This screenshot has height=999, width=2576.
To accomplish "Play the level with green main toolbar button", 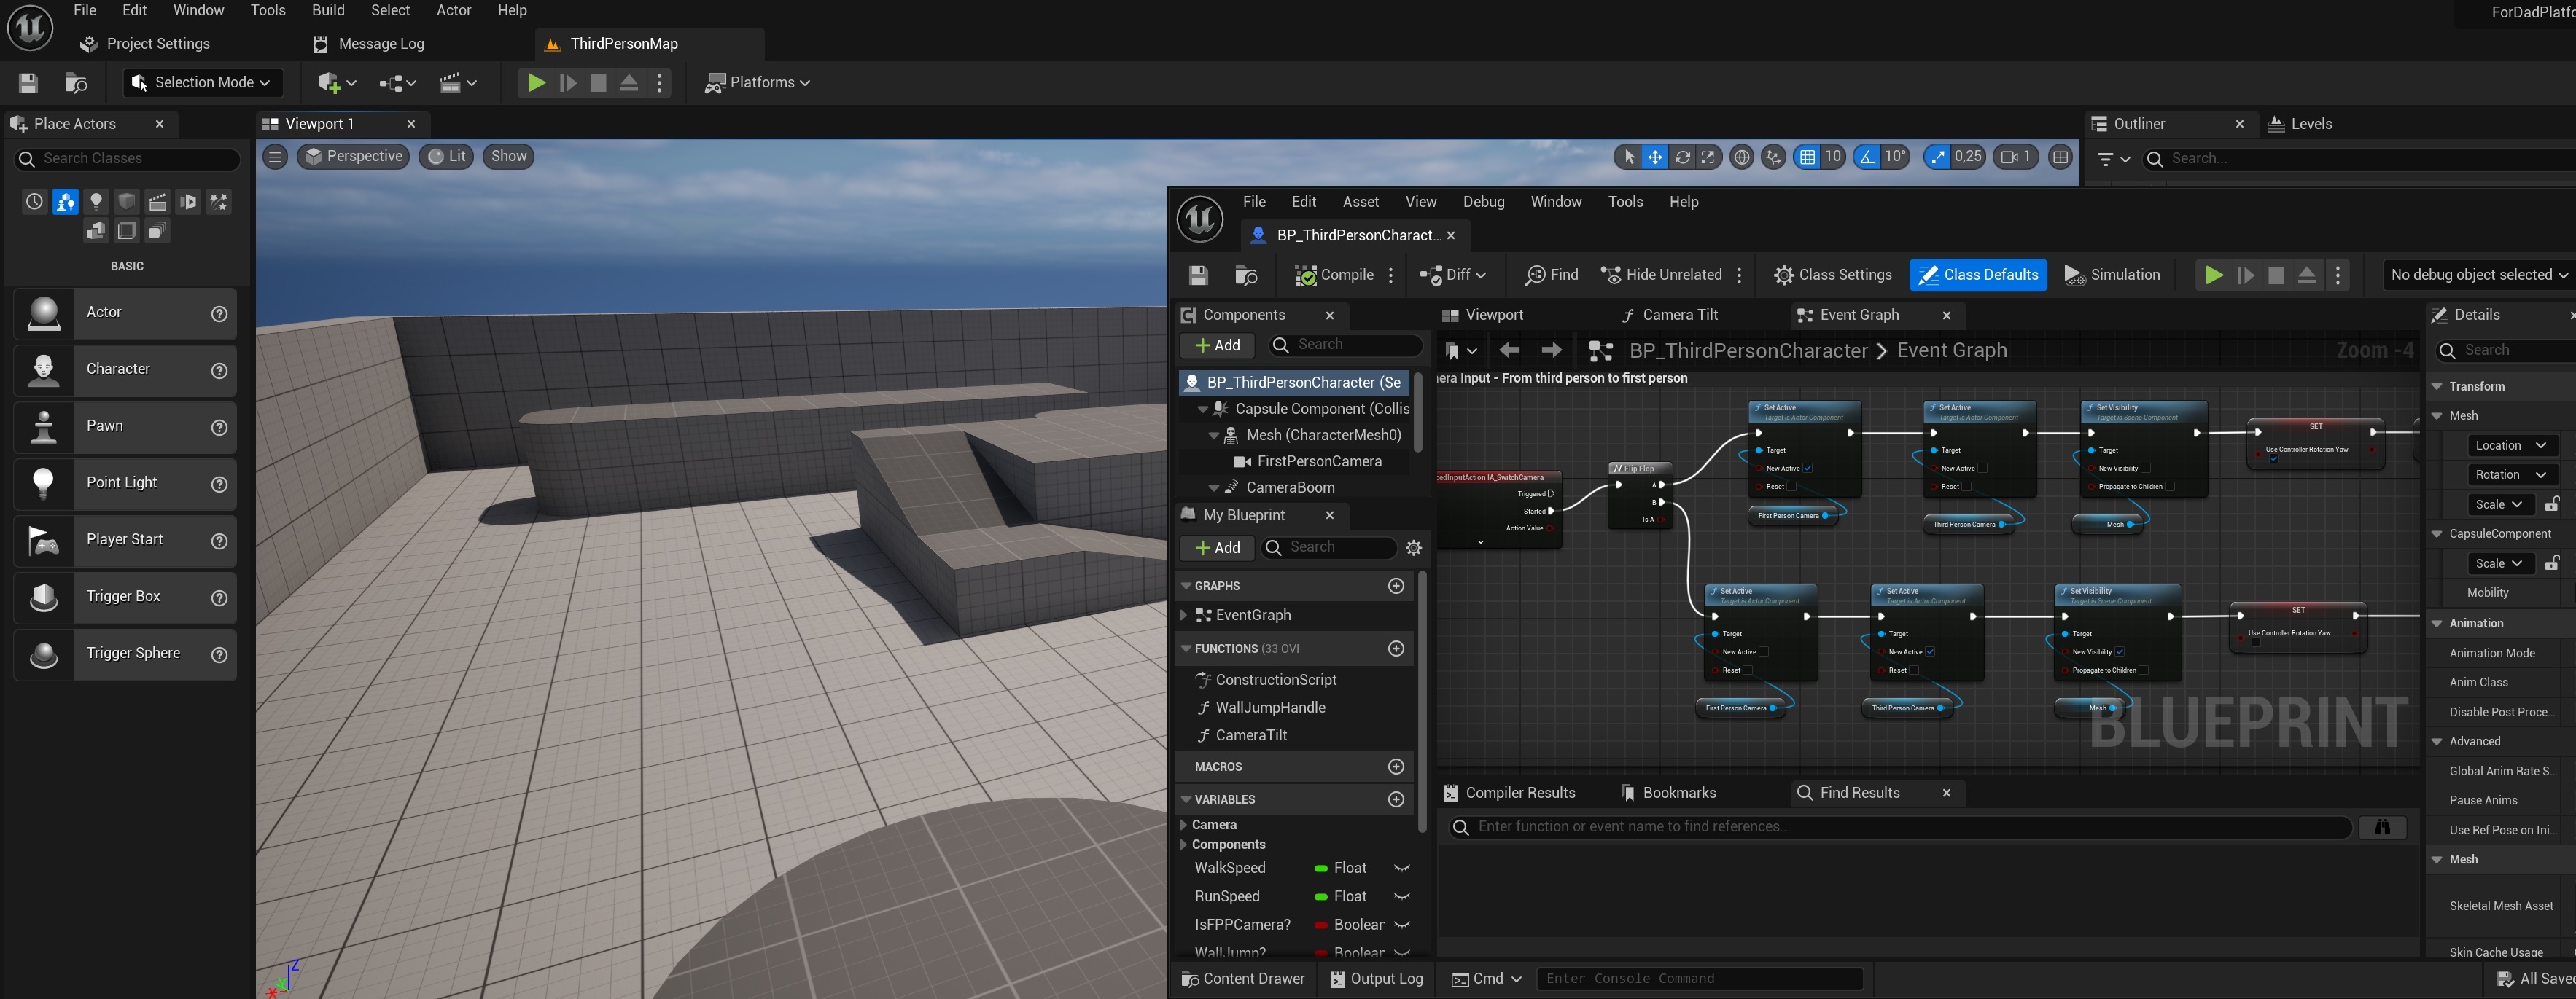I will pos(536,83).
